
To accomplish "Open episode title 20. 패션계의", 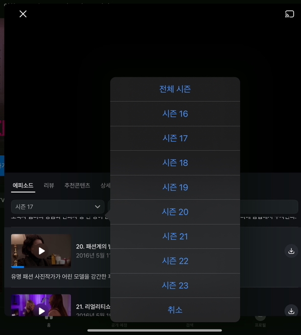I will (x=93, y=246).
